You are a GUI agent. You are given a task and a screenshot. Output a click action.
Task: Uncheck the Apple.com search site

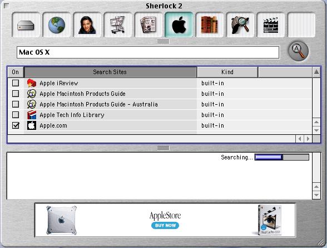16,125
